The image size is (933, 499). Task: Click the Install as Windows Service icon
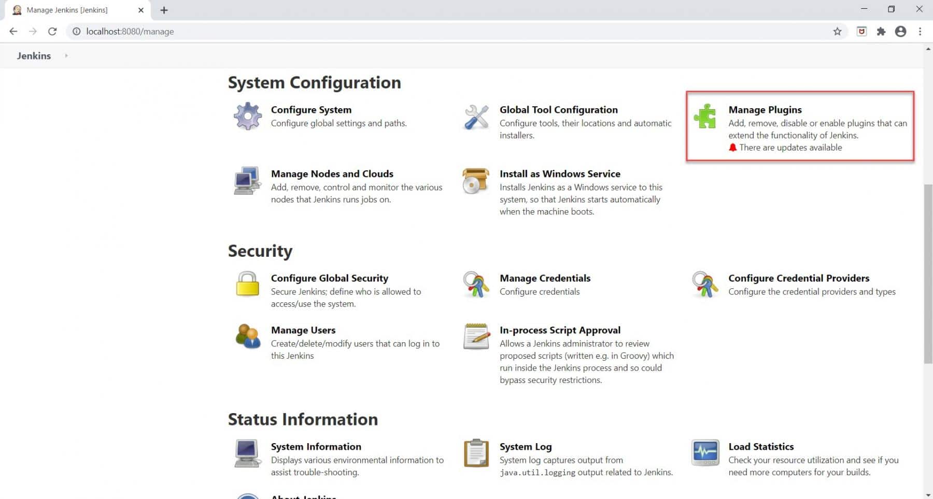475,181
